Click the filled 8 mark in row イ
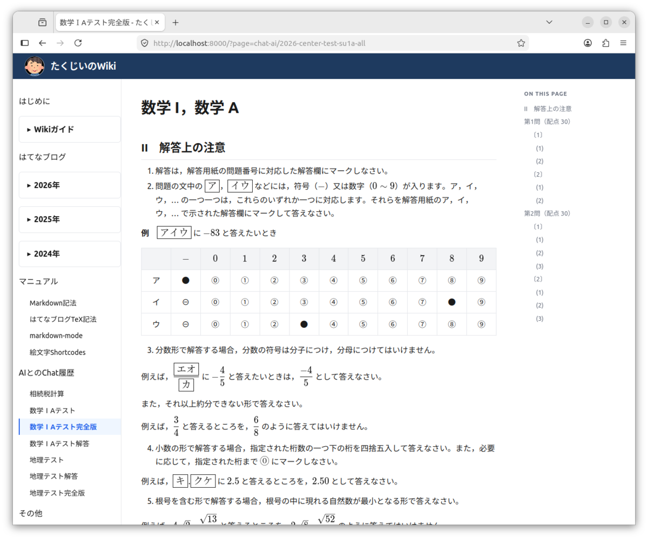The height and width of the screenshot is (539, 648). click(452, 302)
